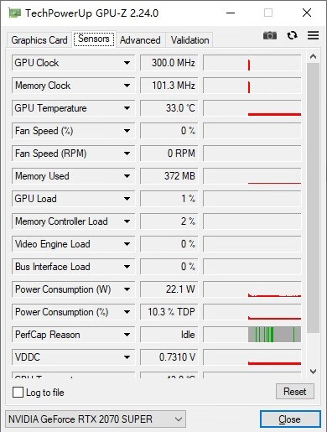
Task: Click the GPU-Z app icon in title bar
Action: click(15, 13)
